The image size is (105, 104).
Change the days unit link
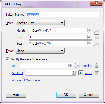click(88, 73)
